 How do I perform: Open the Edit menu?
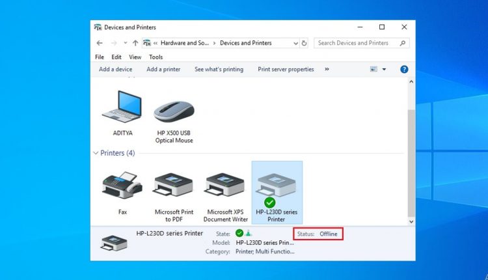coord(116,57)
